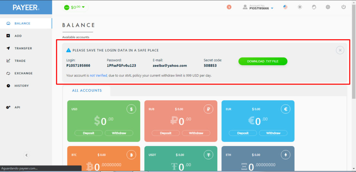Click Deposit on the RUB card
The image size is (356, 172).
click(166, 133)
